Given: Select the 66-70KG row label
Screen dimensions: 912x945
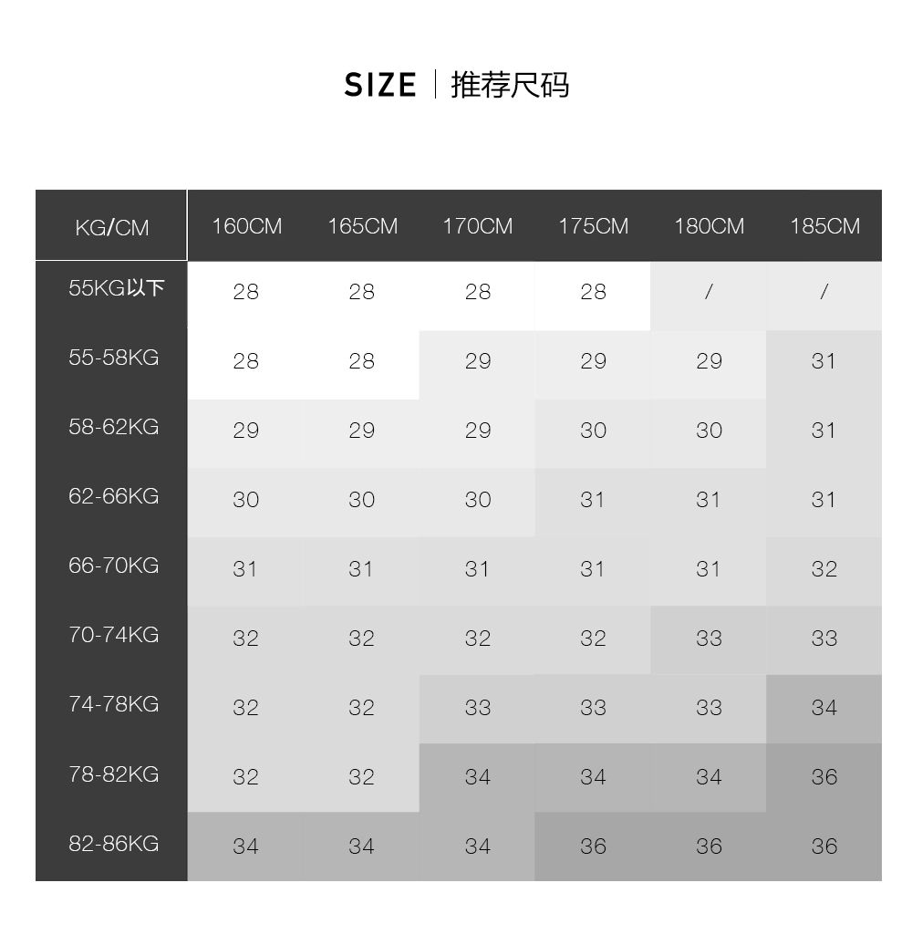Looking at the screenshot, I should [113, 566].
